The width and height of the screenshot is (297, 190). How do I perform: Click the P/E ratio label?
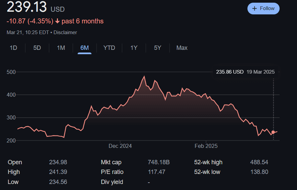coord(112,172)
